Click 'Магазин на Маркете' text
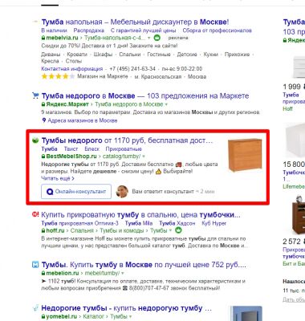Viewport: 305px width, 321px height. (x=103, y=76)
